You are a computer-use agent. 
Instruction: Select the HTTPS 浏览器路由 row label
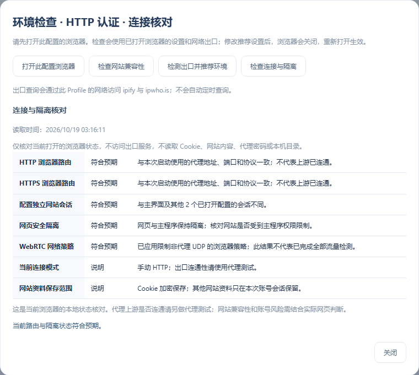pyautogui.click(x=47, y=183)
